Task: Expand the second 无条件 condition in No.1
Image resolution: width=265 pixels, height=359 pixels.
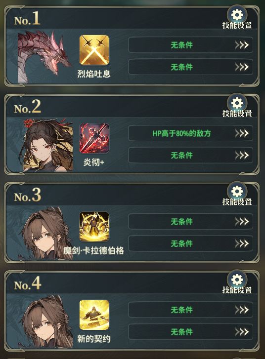Action: (x=190, y=67)
